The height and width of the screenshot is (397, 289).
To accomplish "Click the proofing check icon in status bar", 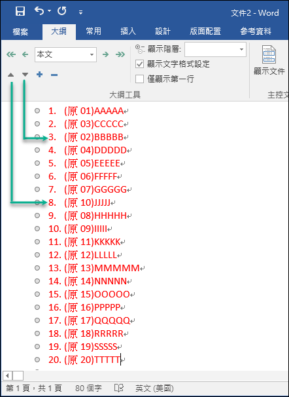I will (x=119, y=388).
